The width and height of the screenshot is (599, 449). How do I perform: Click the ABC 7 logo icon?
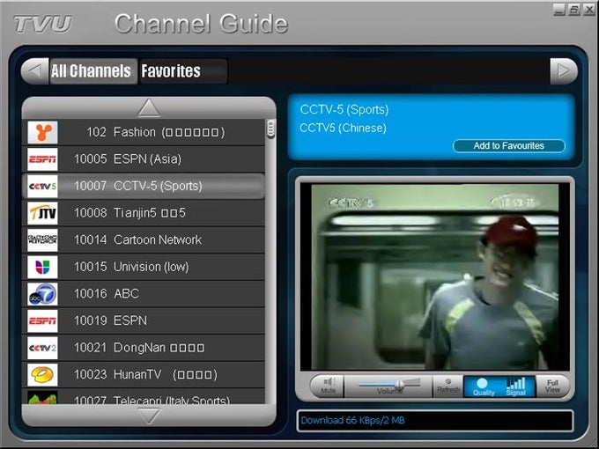tap(42, 294)
